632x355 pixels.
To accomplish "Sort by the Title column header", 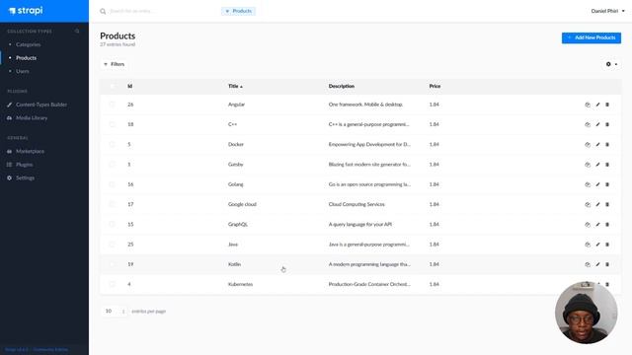I will (235, 86).
